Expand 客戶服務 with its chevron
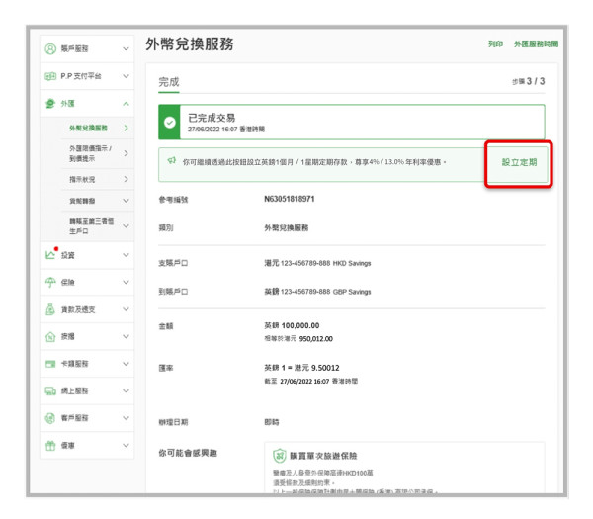The image size is (593, 519). [x=126, y=418]
